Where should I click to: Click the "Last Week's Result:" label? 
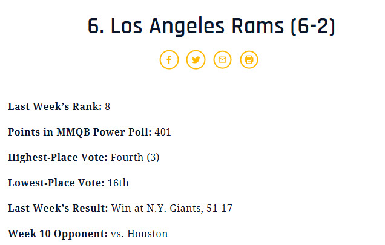click(58, 208)
